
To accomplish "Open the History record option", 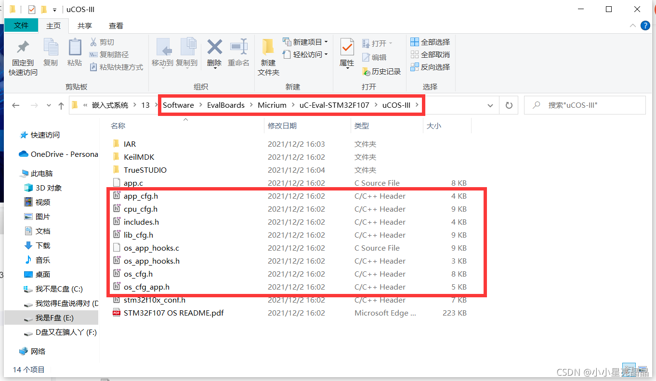I will tap(381, 71).
